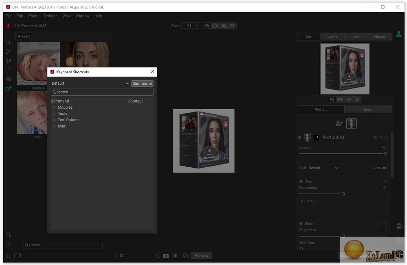The image size is (407, 265).
Task: Select the Children preset thumbnail
Action: click(38, 64)
